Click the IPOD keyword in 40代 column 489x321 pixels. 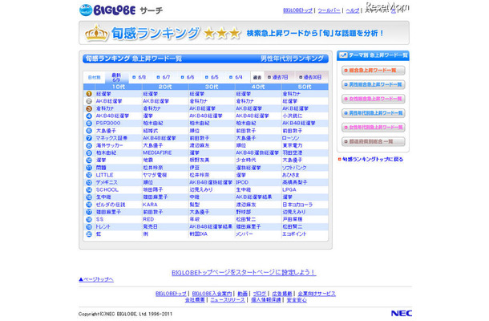click(x=242, y=182)
